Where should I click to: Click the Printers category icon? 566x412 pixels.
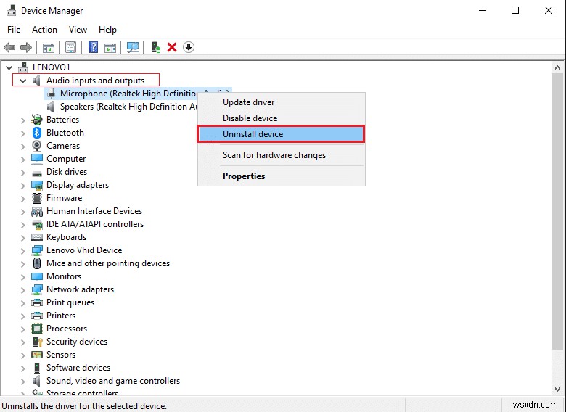tap(37, 316)
